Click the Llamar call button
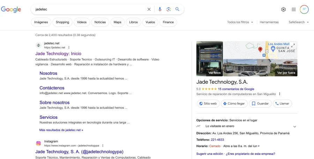Viewport: 314px width, 159px height. 282,103
